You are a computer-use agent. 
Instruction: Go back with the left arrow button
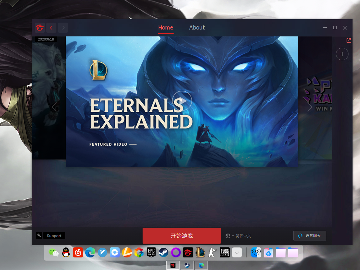51,28
